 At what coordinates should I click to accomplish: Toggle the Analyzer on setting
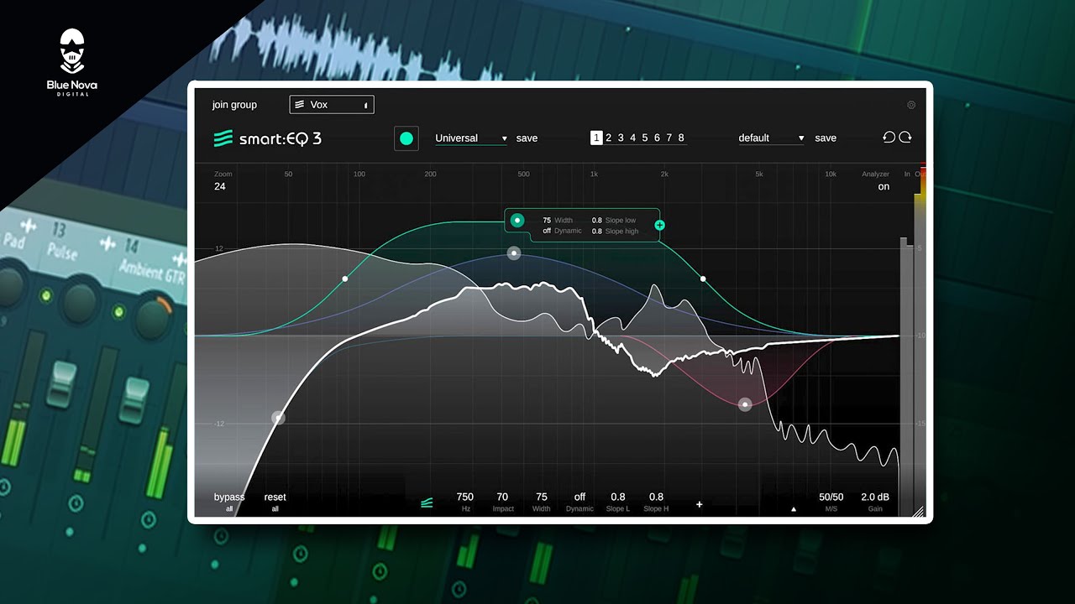tap(884, 186)
